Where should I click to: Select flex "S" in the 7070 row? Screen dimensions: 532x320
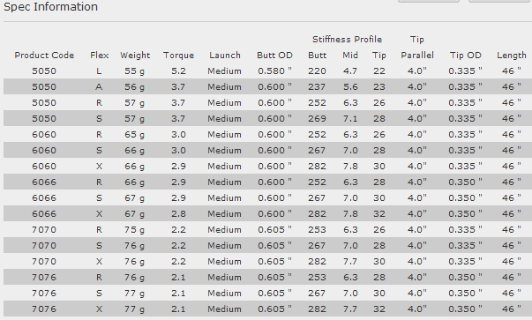point(99,246)
